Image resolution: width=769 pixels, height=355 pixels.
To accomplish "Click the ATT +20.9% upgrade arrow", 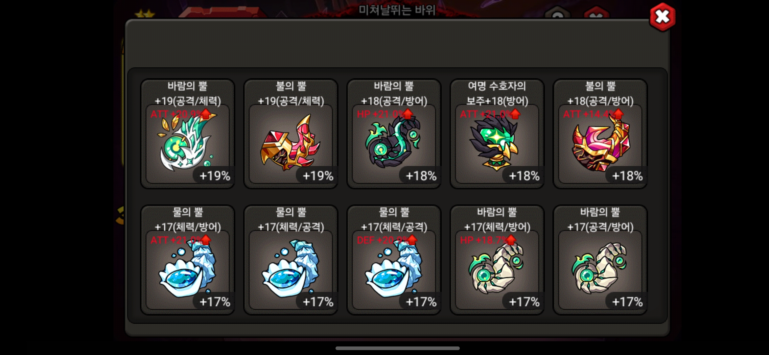I will click(206, 114).
